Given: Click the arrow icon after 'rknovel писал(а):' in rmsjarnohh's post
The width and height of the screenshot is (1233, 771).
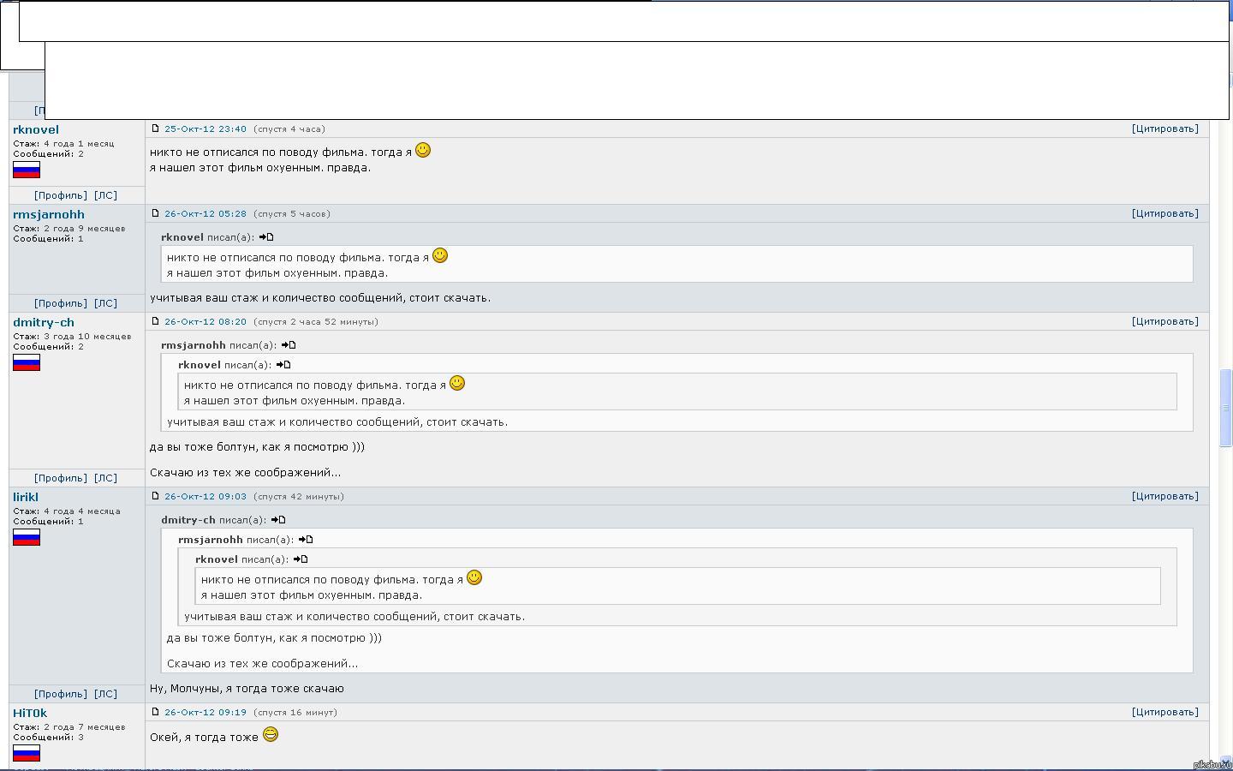Looking at the screenshot, I should [266, 237].
